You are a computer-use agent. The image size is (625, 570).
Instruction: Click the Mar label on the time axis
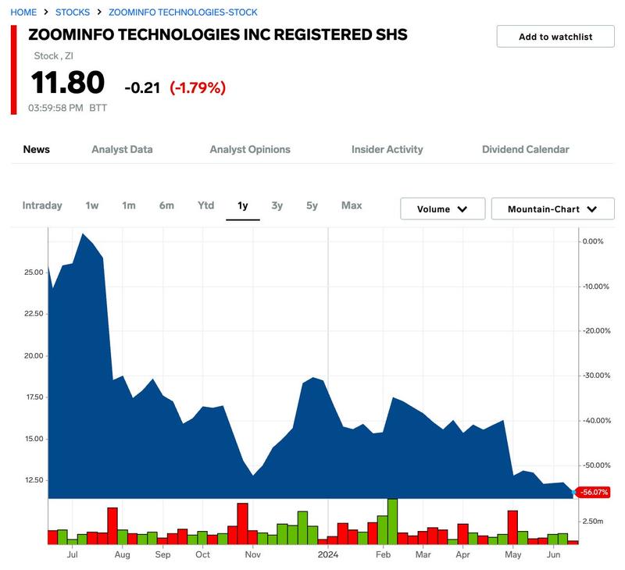click(x=423, y=554)
